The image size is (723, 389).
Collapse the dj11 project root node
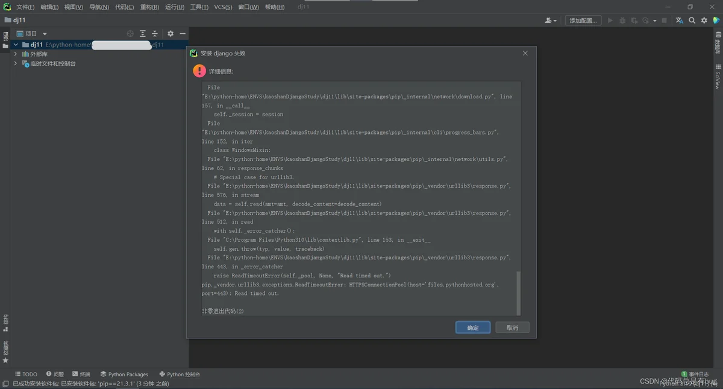click(x=16, y=45)
